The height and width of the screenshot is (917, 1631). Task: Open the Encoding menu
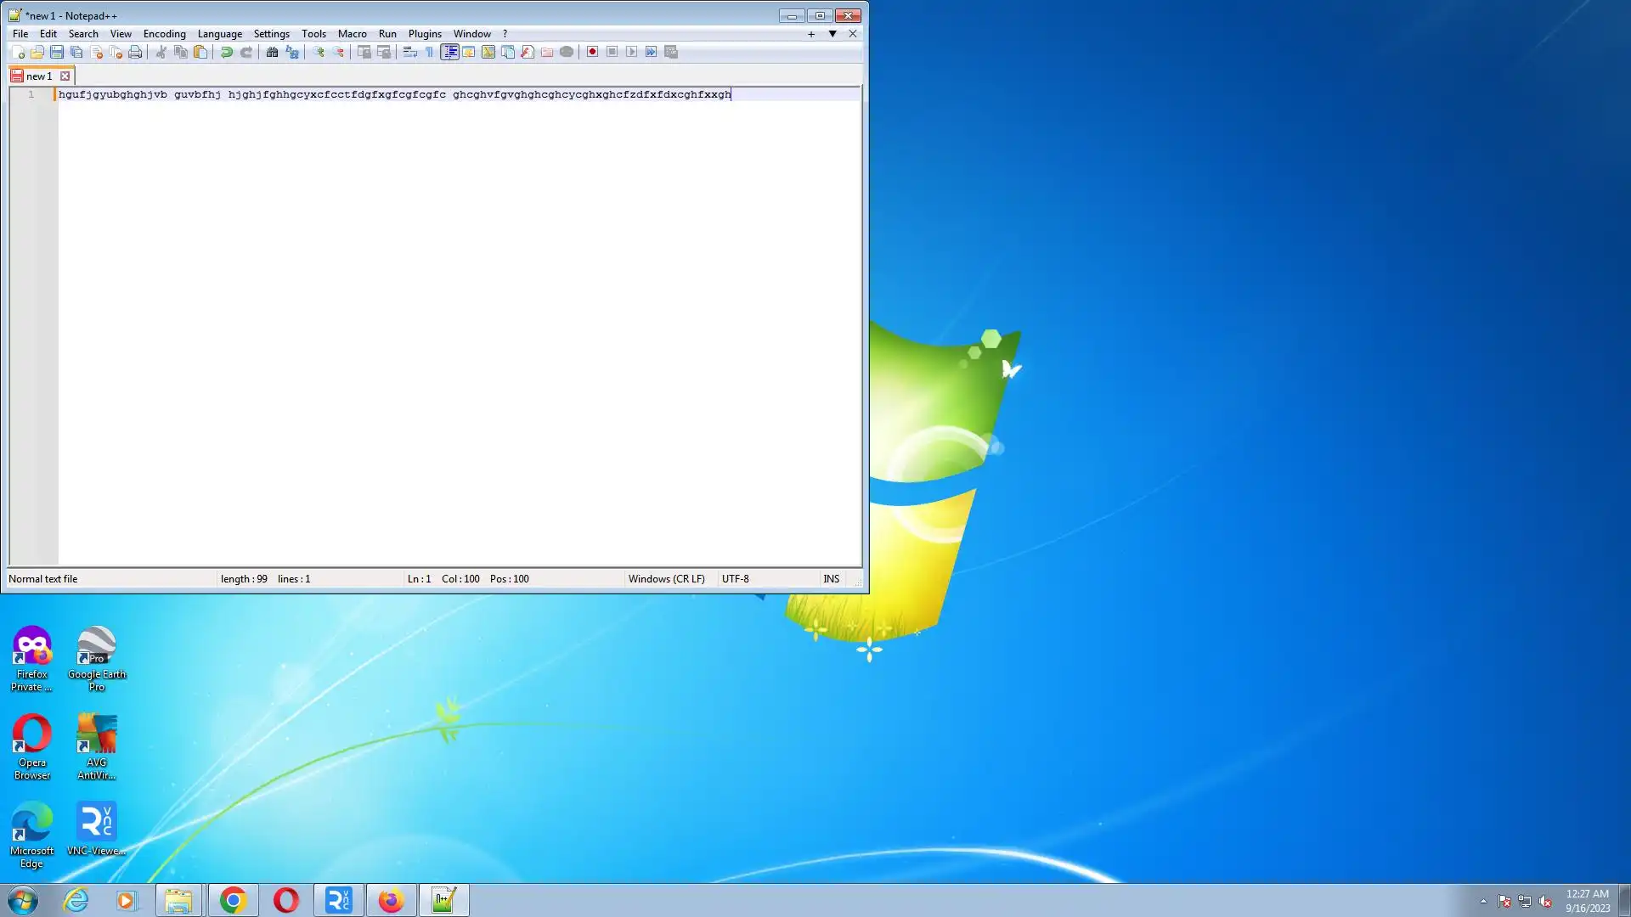coord(164,34)
